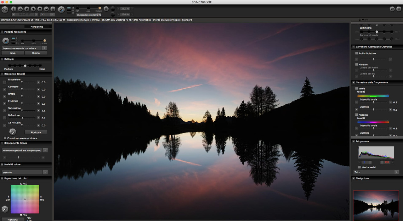Click the auto-adjust icon beside Ripristina
Image resolution: width=403 pixels, height=221 pixels.
pyautogui.click(x=13, y=132)
